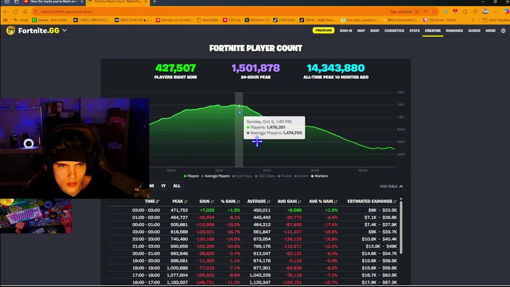Select the ALL time range button
510x287 pixels.
tap(177, 186)
